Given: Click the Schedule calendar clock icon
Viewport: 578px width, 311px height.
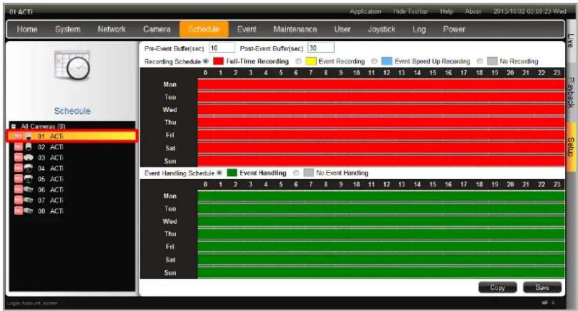Looking at the screenshot, I should click(x=72, y=65).
